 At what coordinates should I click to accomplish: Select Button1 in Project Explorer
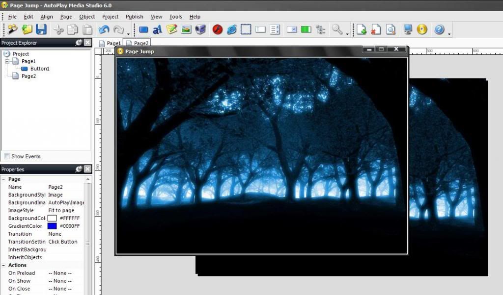click(x=39, y=69)
